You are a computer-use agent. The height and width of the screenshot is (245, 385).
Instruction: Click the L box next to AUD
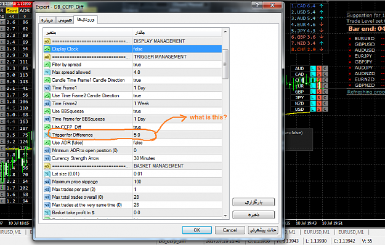click(313, 68)
